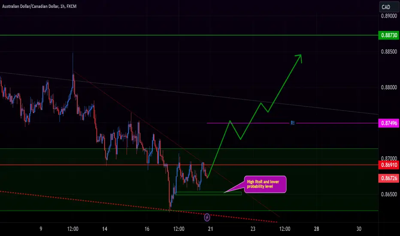Select the green 0.88730 price label
This screenshot has height=236, width=400.
tap(389, 35)
